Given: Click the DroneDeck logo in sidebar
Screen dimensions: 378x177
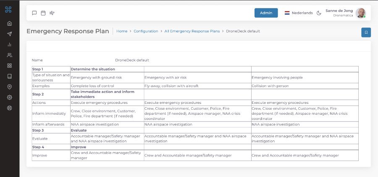Looking at the screenshot, I should click(8, 10).
